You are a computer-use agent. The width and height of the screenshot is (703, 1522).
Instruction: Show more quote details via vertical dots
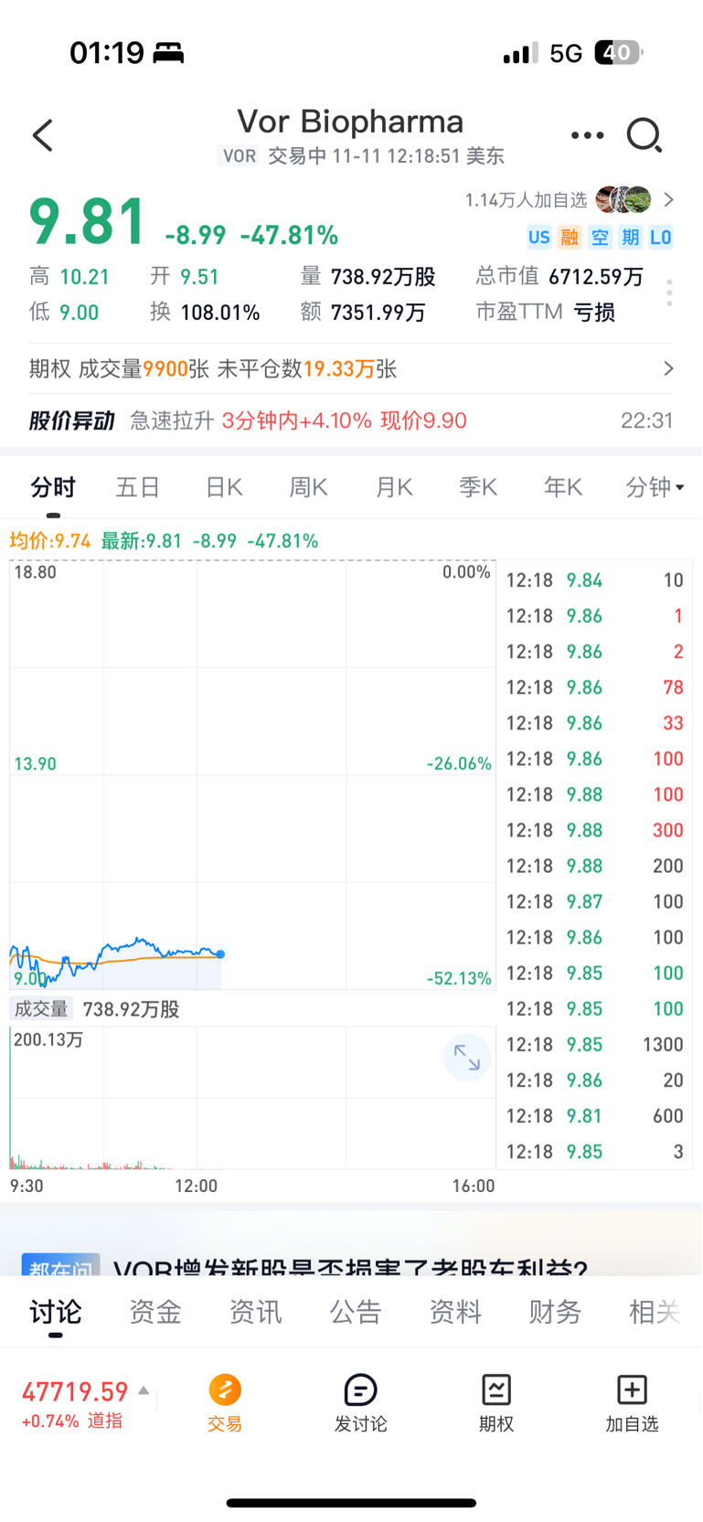coord(669,293)
